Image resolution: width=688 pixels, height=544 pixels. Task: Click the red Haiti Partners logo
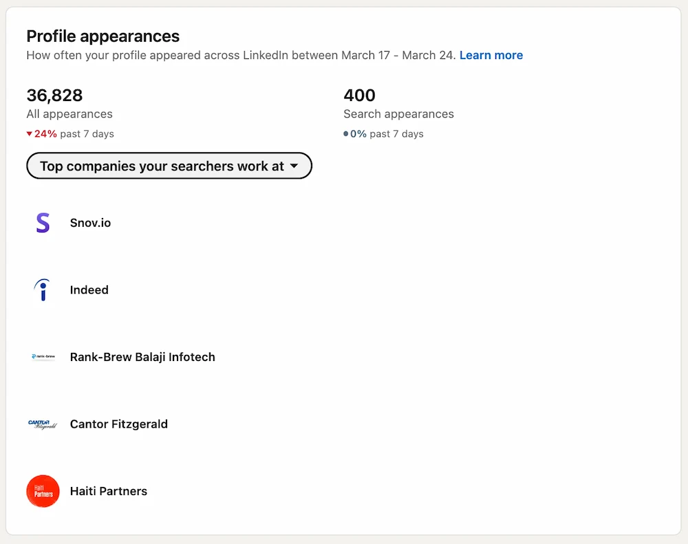point(43,491)
